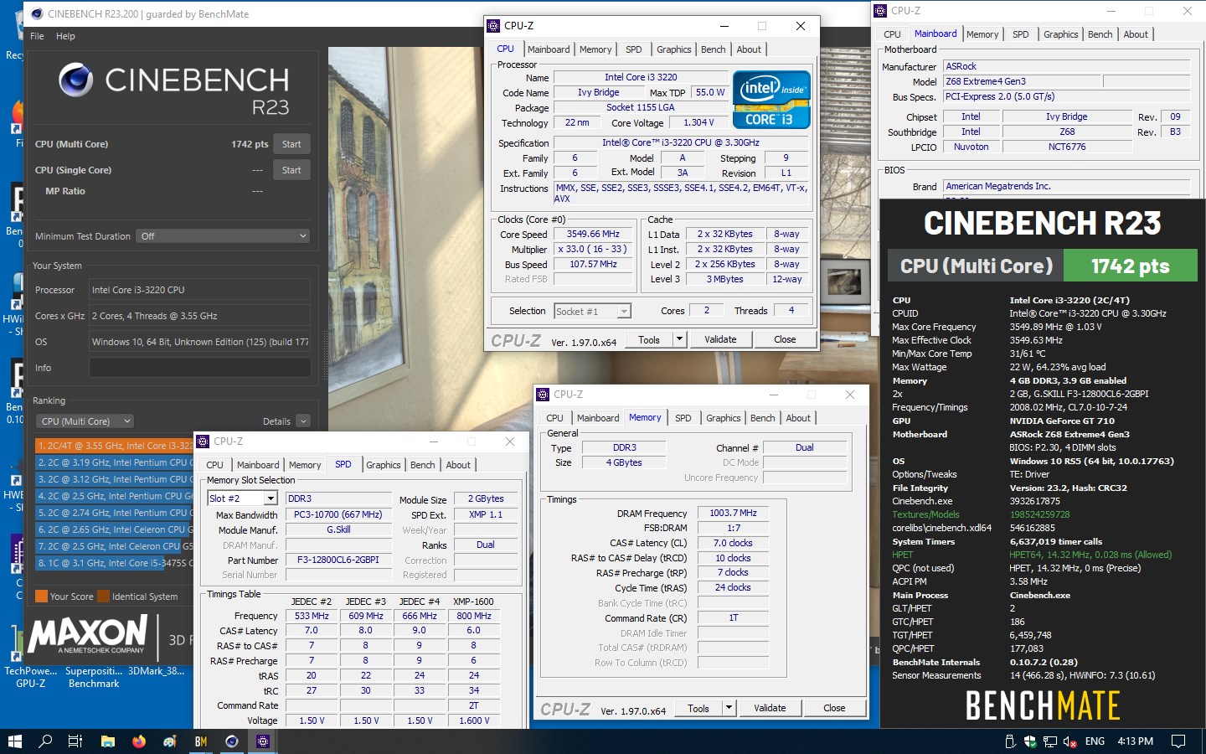Click the Z68 Extreme4 Gen3 model field
The height and width of the screenshot is (754, 1206).
[1022, 81]
